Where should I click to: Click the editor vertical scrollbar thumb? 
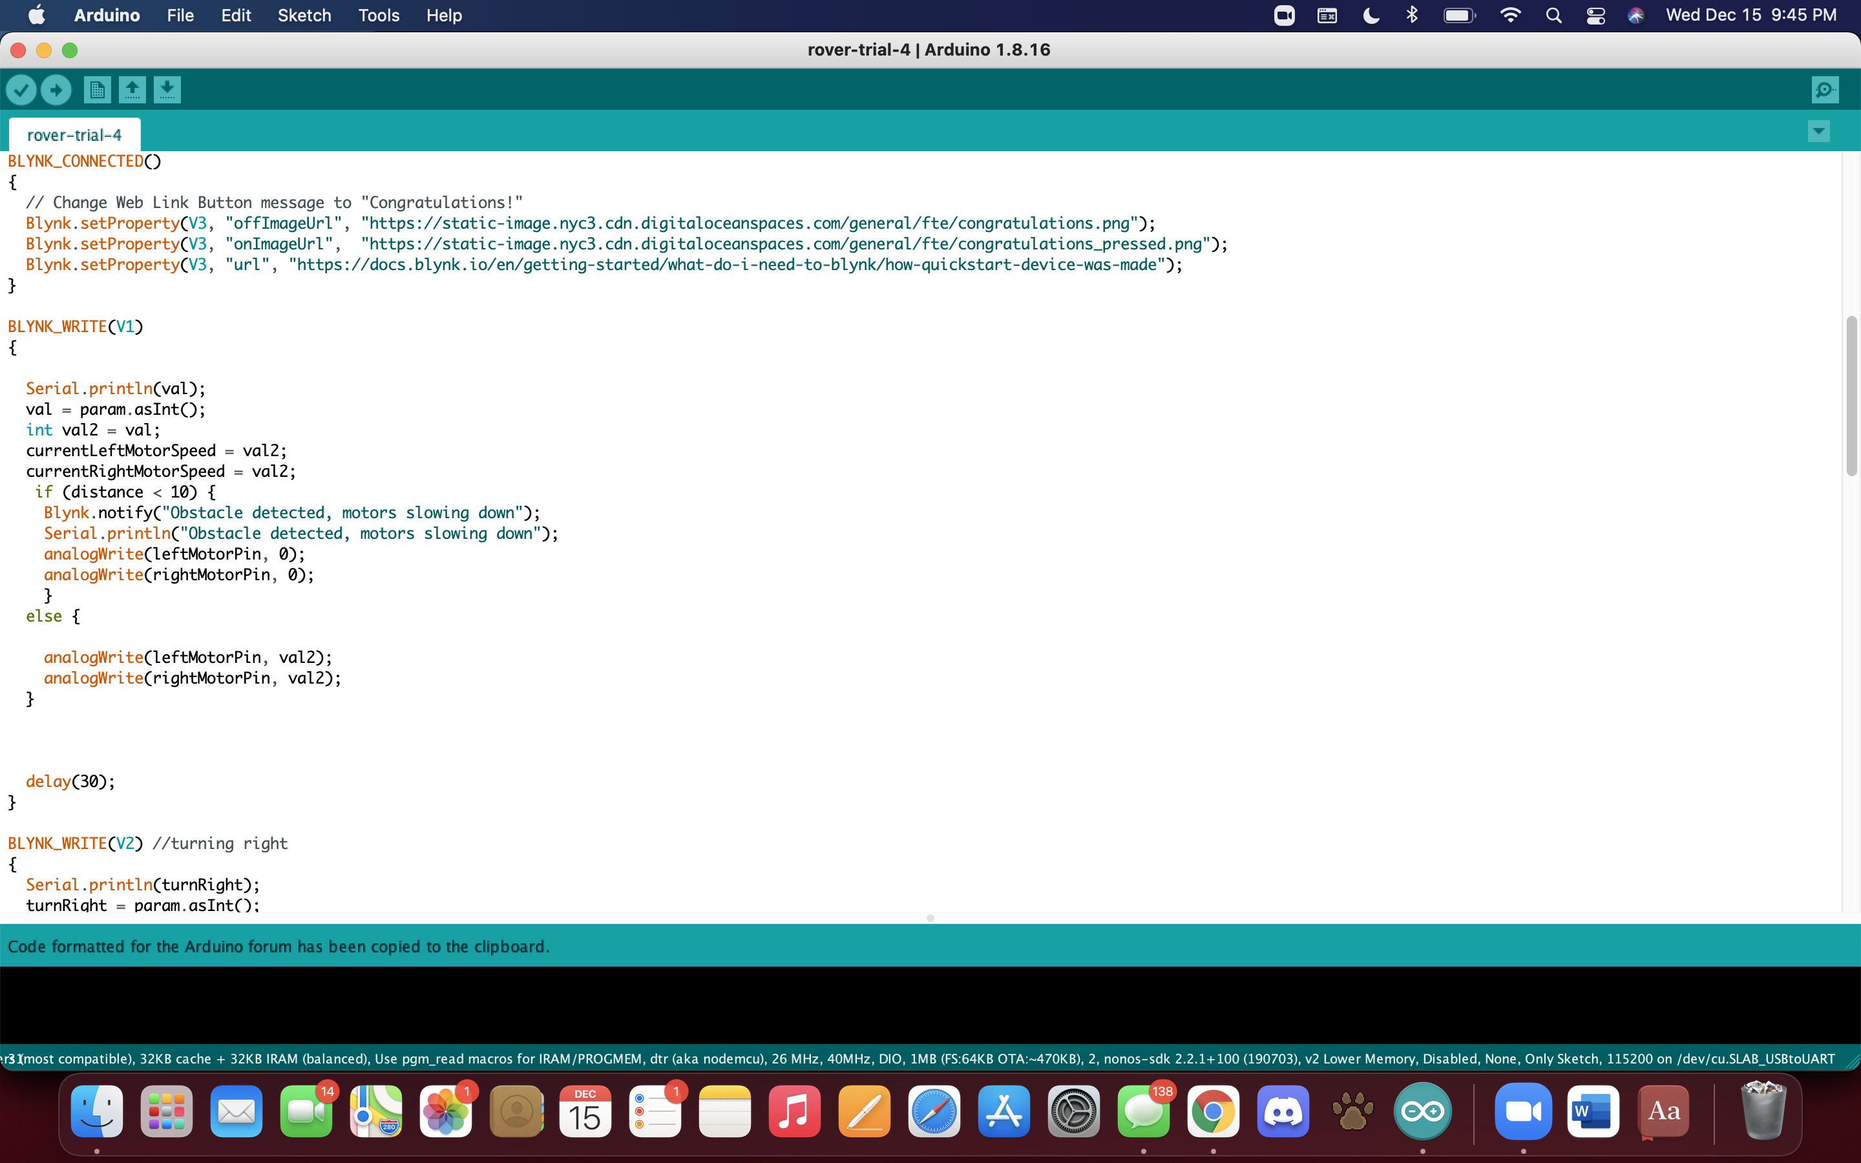1851,396
